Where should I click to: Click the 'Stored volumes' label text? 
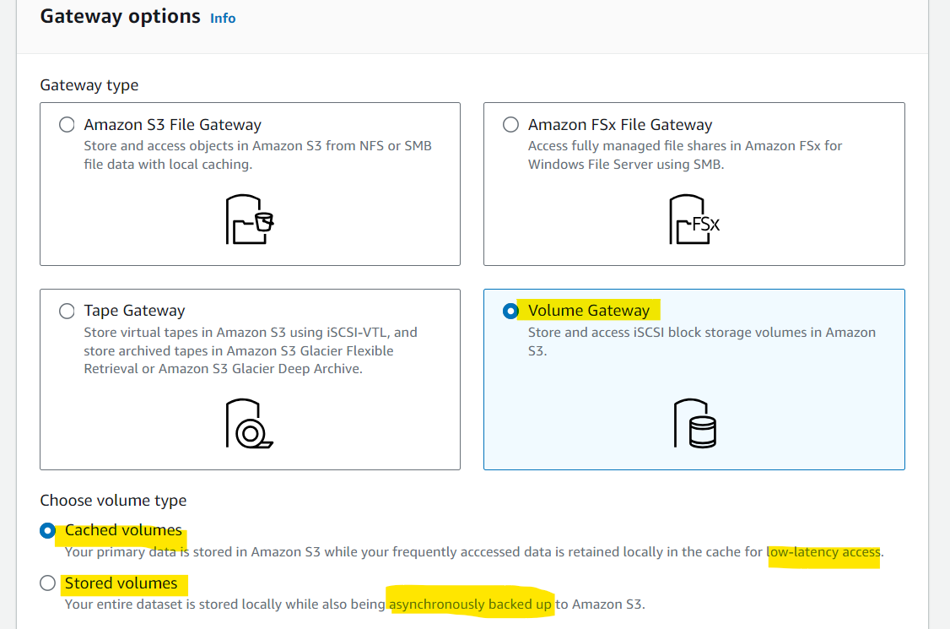coord(121,583)
